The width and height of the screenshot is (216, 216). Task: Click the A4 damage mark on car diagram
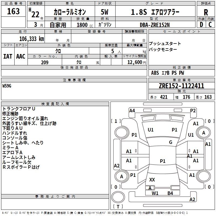click(x=132, y=110)
